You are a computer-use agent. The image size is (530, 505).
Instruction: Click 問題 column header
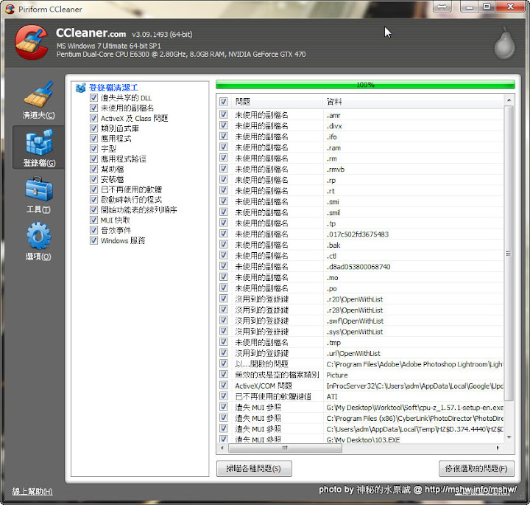tap(277, 101)
